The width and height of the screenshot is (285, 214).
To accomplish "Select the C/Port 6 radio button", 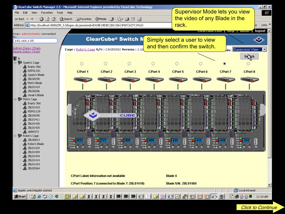I will 201,64.
